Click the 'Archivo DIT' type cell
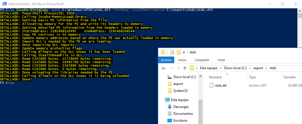The width and height of the screenshot is (302, 124). (258, 86)
